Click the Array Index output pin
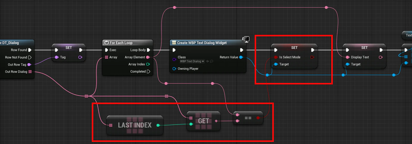Screen dimensions: 412x144 pyautogui.click(x=148, y=64)
